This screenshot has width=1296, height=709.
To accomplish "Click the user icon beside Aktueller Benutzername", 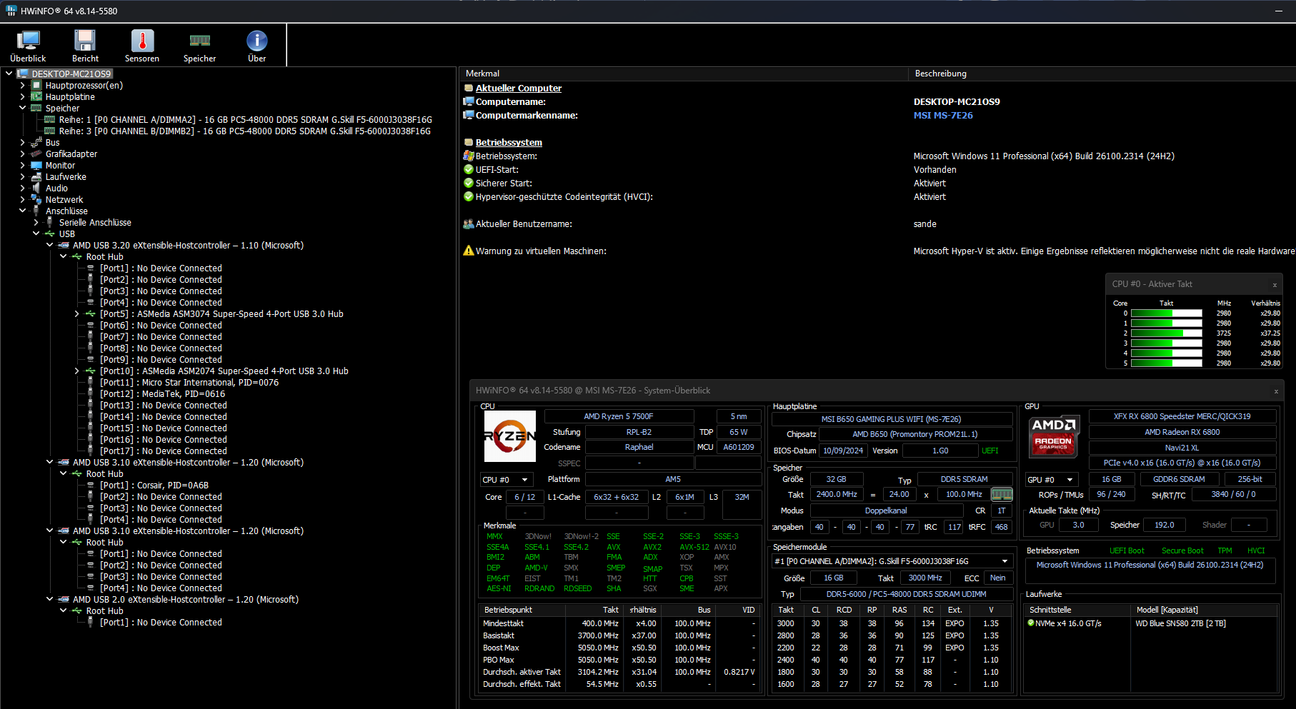I will 469,224.
